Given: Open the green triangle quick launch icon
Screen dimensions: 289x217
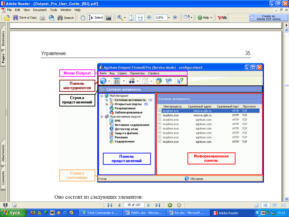Looking at the screenshot, I should tap(46, 213).
